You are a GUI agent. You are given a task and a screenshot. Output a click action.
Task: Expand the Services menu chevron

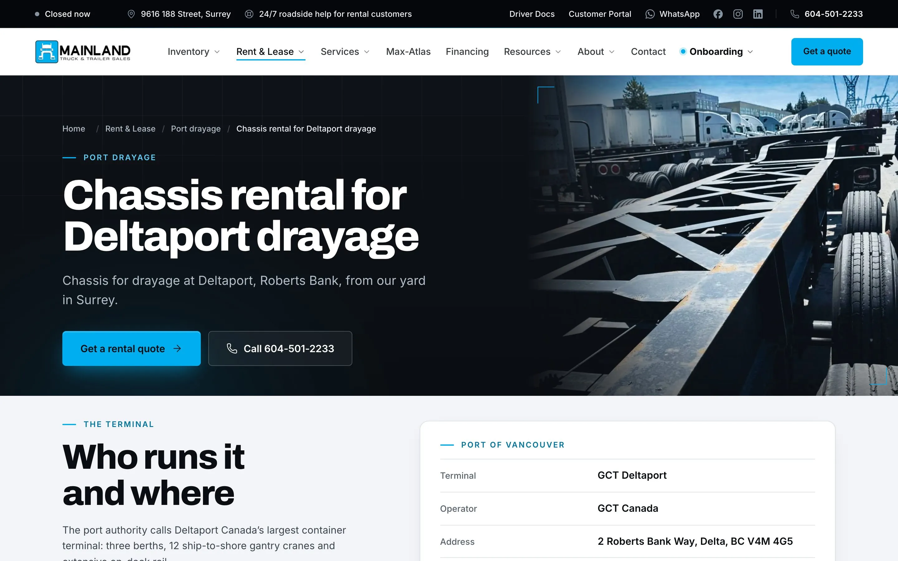click(367, 51)
